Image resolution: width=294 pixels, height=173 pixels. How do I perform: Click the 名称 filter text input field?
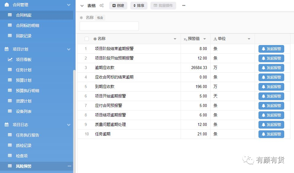click(x=109, y=26)
